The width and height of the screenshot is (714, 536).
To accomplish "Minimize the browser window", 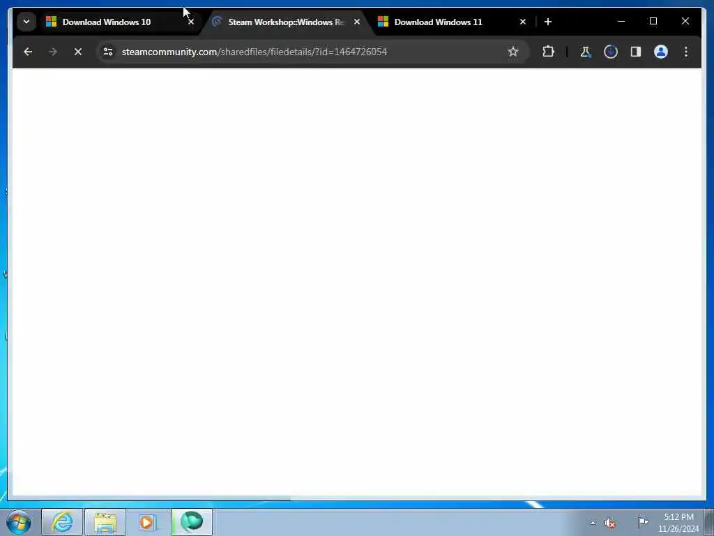I will coord(621,22).
